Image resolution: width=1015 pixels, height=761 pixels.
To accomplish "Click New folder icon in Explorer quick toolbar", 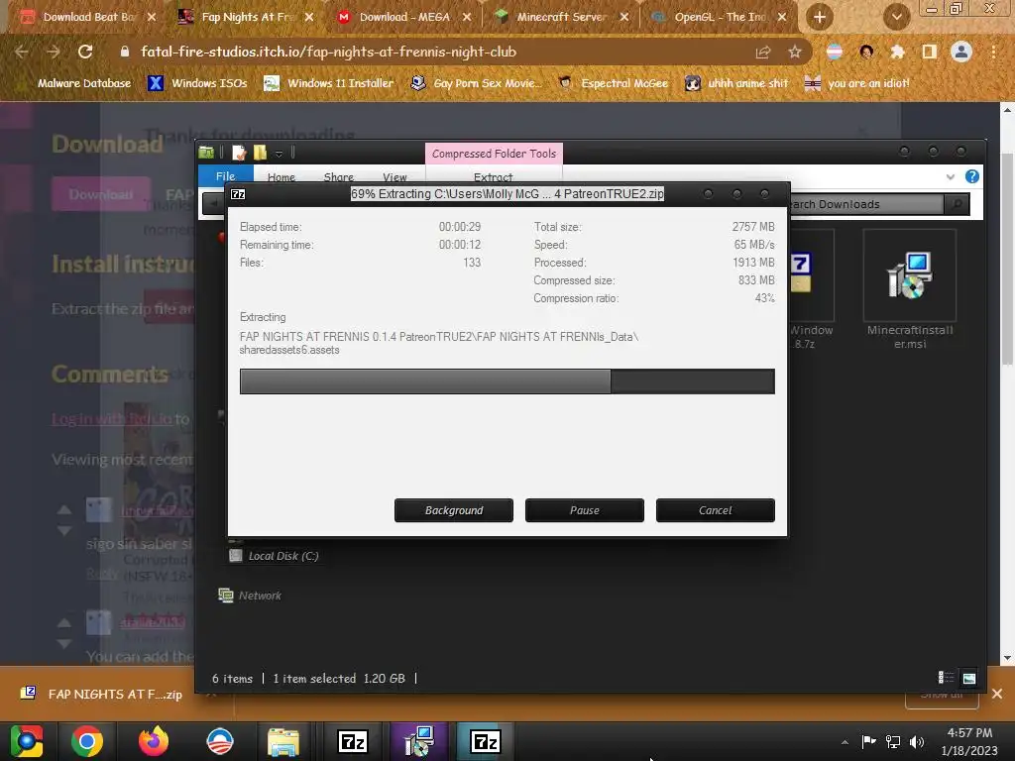I will pos(260,153).
